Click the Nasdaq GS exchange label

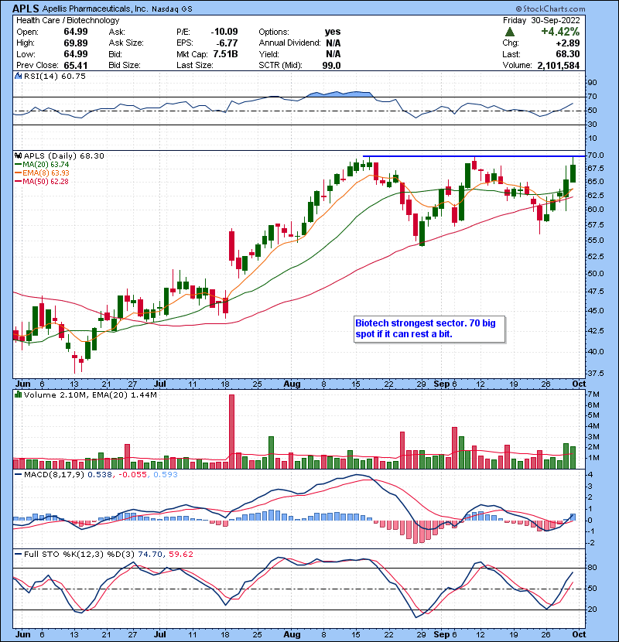[x=172, y=9]
